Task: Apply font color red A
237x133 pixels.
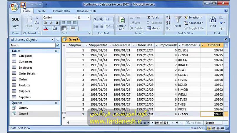Action: (x=46, y=28)
